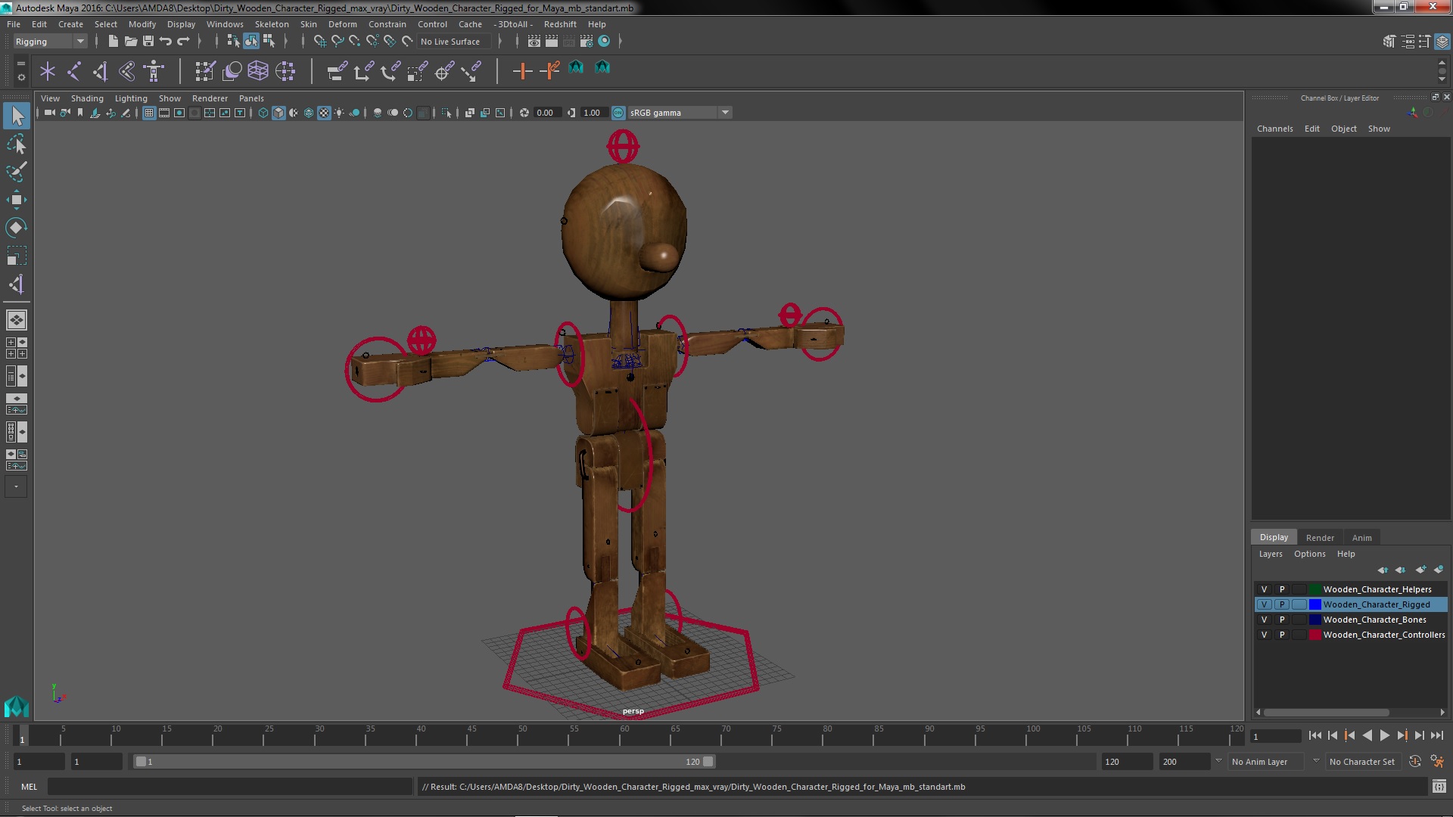
Task: Open the Layers menu in Layer Editor
Action: pyautogui.click(x=1271, y=554)
